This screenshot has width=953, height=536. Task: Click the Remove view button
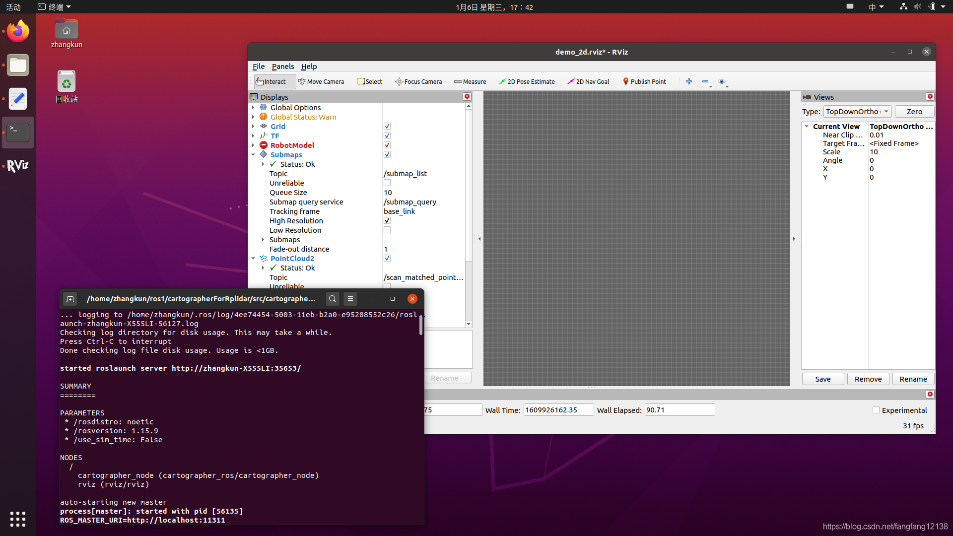click(x=868, y=379)
